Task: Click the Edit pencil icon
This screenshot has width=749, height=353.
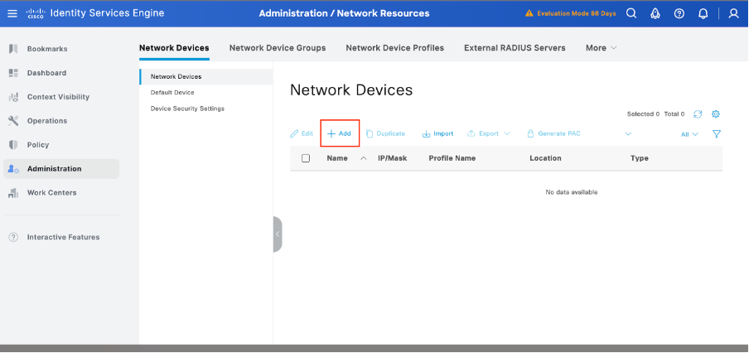Action: (x=294, y=133)
